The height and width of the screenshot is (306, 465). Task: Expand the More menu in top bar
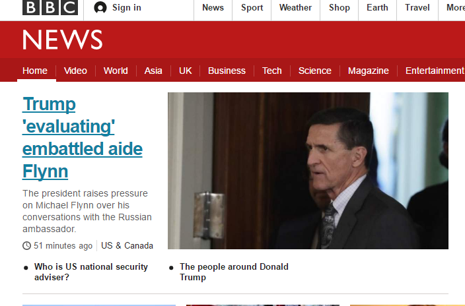456,8
